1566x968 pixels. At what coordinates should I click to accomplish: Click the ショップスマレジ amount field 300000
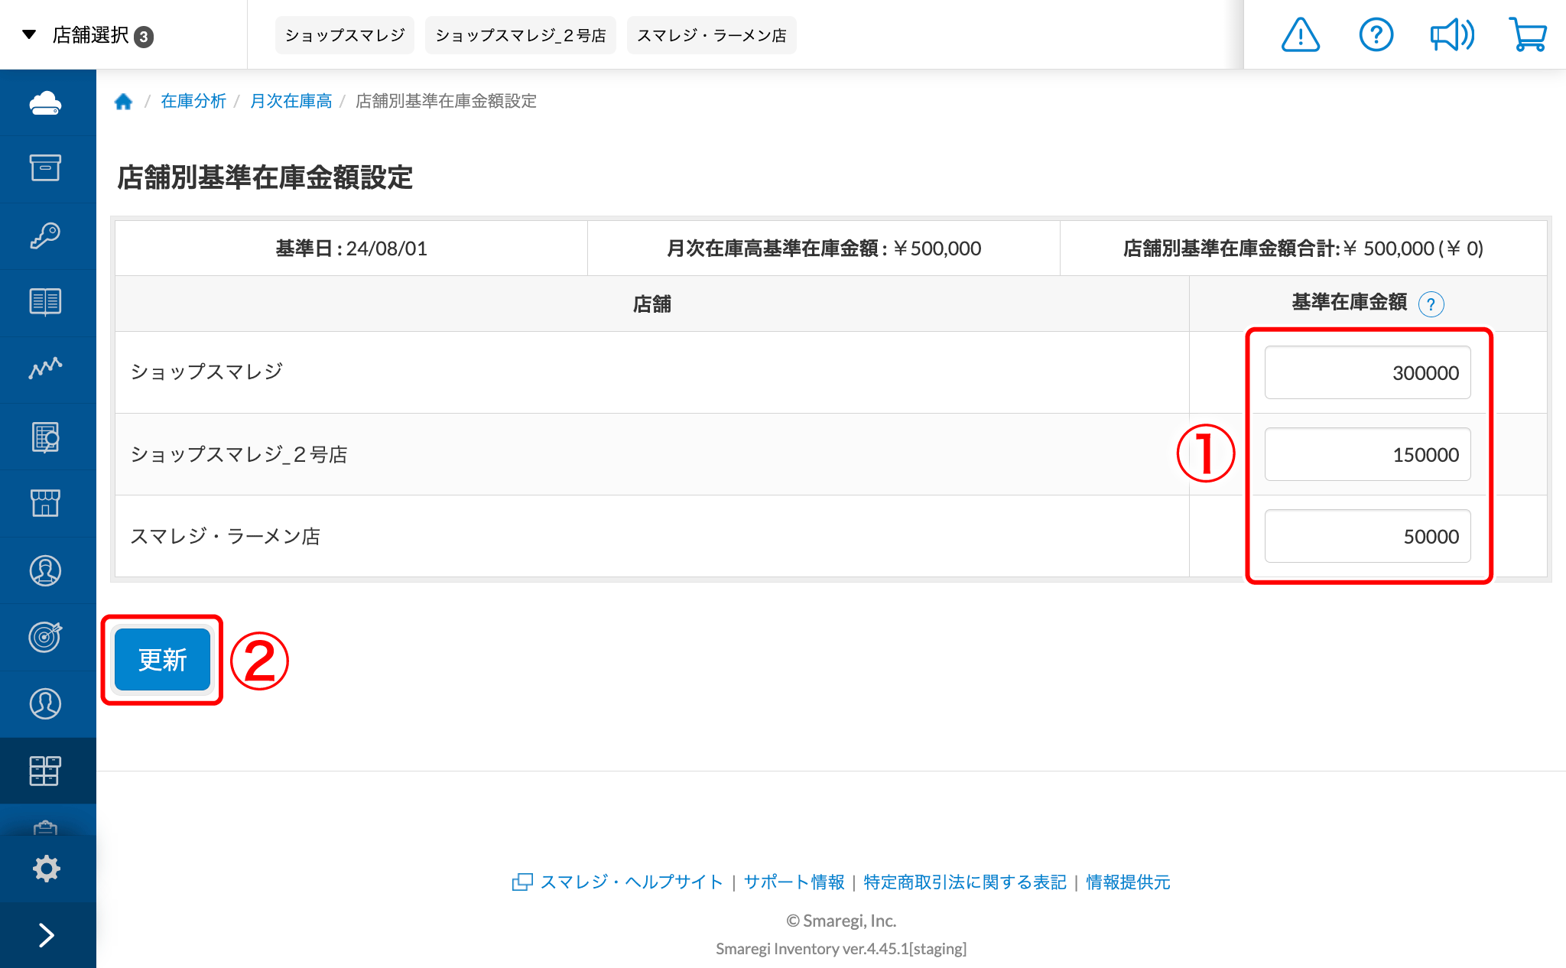tap(1367, 373)
